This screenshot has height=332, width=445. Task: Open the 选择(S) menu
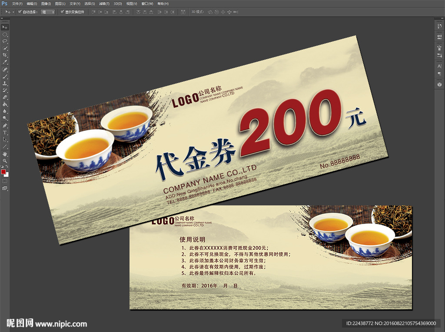(x=90, y=3)
